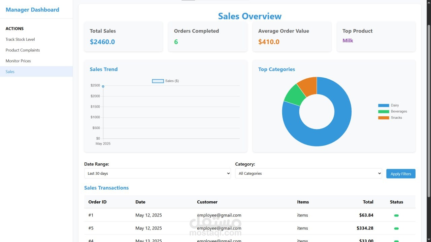The height and width of the screenshot is (242, 431).
Task: Click the Apply Filters button
Action: [401, 174]
